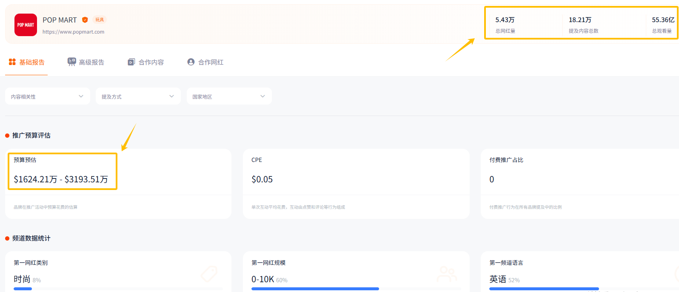Image resolution: width=679 pixels, height=292 pixels.
Task: Click the orange verified shield badge
Action: (x=85, y=20)
